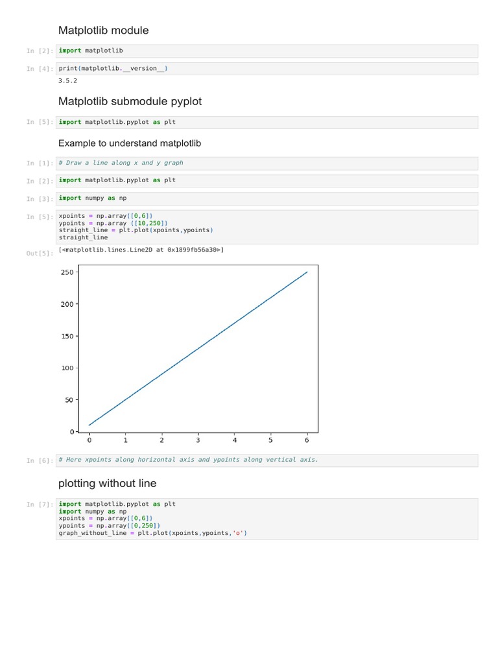
Task: Click the 'import matplotlib' code cell
Action: 266,51
